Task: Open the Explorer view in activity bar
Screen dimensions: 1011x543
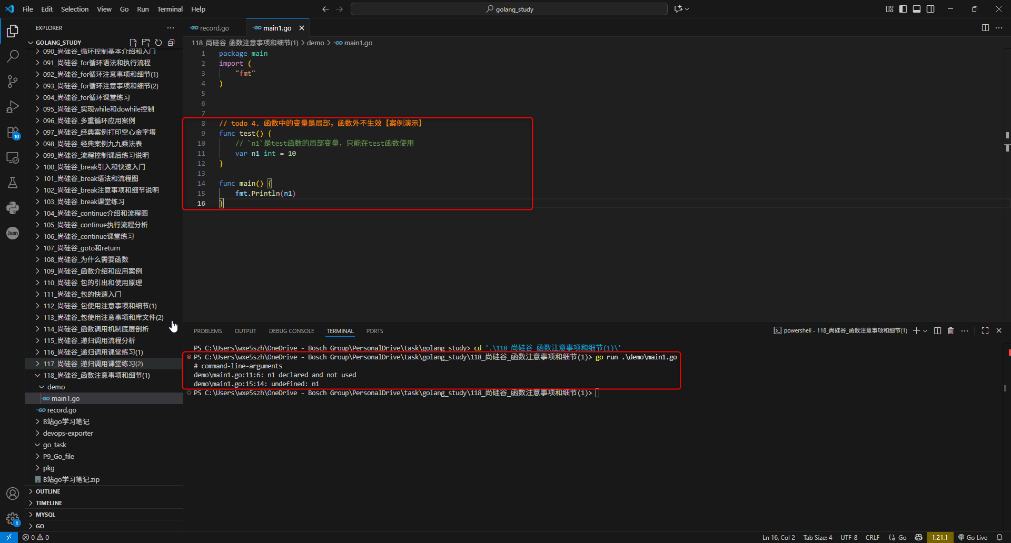Action: tap(13, 31)
